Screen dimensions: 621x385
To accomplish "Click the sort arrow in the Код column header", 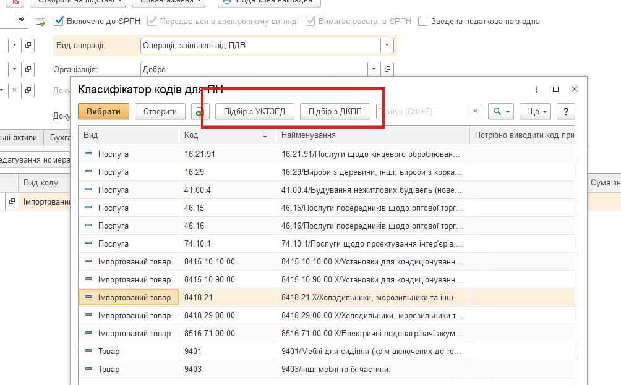I will pyautogui.click(x=265, y=135).
